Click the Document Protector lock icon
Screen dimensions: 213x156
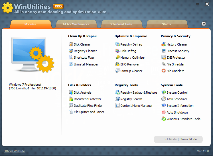pyautogui.click(x=71, y=99)
